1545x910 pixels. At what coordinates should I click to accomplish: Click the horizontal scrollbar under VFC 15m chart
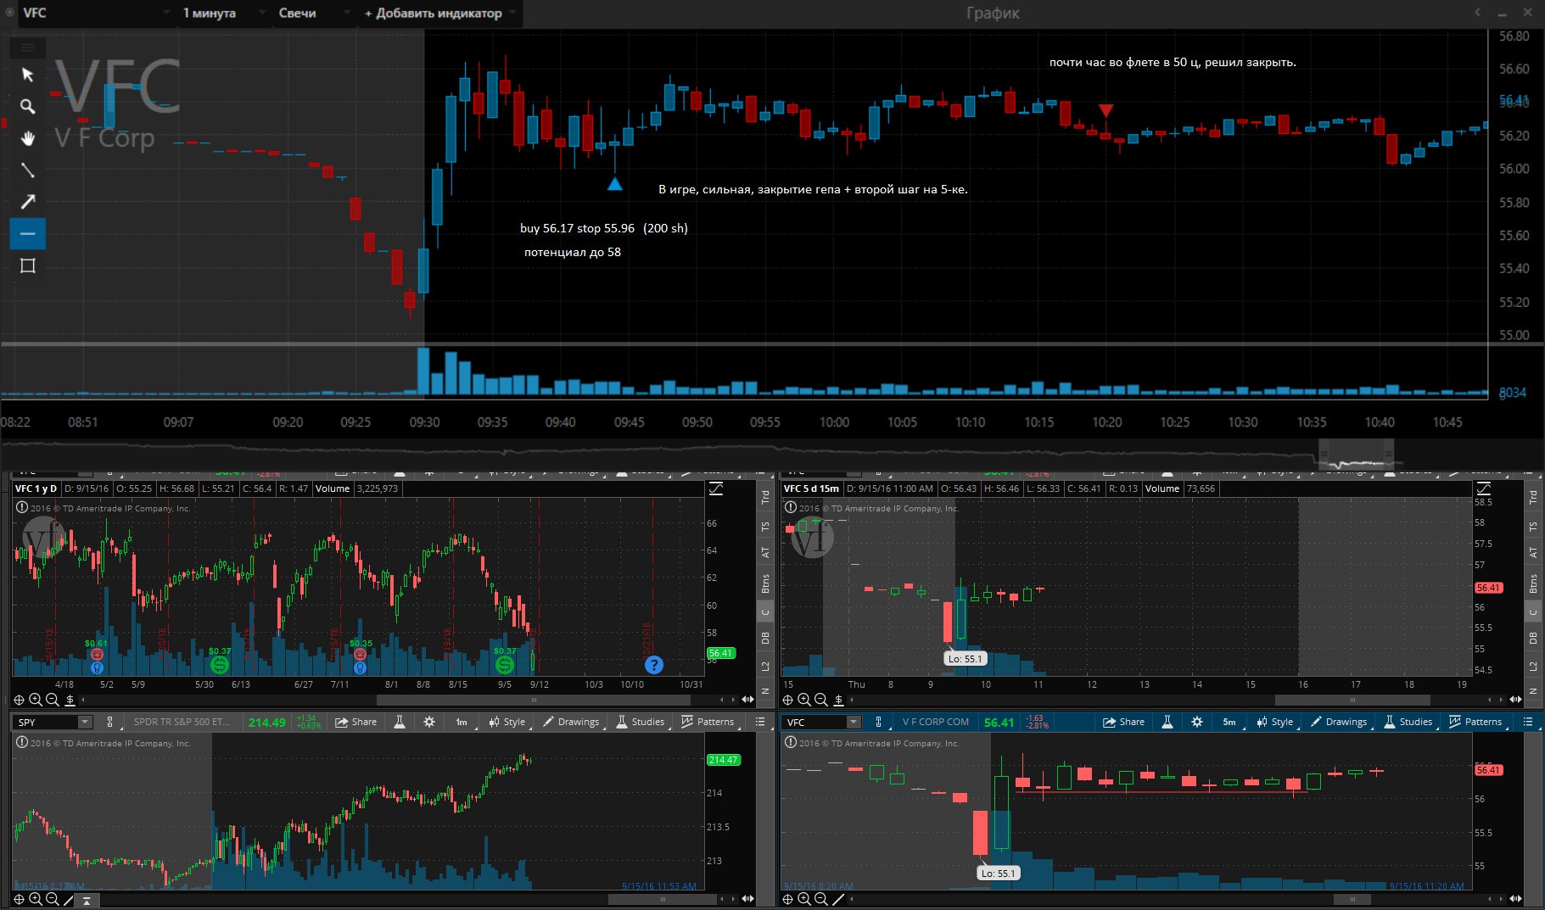point(1352,701)
